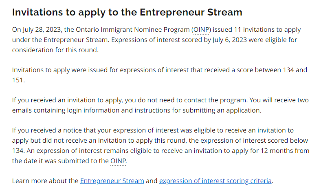
Task: Click the date 'July 6, 2023' in the text
Action: tap(229, 40)
